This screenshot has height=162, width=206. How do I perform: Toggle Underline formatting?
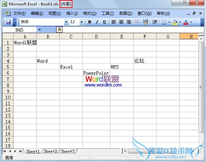[104, 22]
